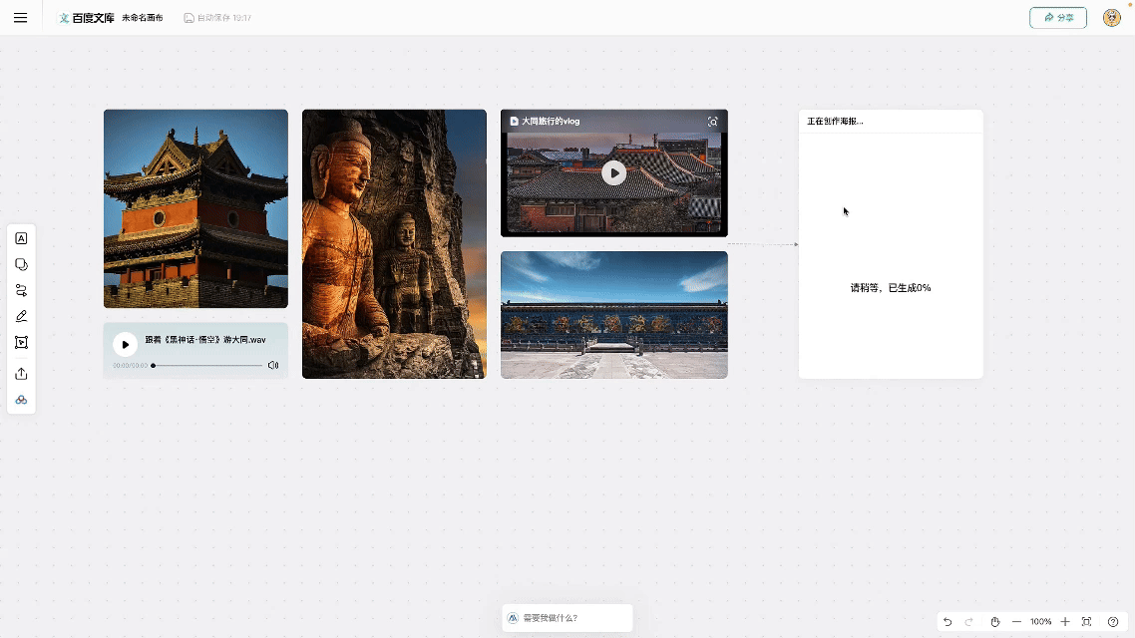Screen dimensions: 1135x638
Task: Click the 大同旅行的vlog title text
Action: tap(551, 122)
